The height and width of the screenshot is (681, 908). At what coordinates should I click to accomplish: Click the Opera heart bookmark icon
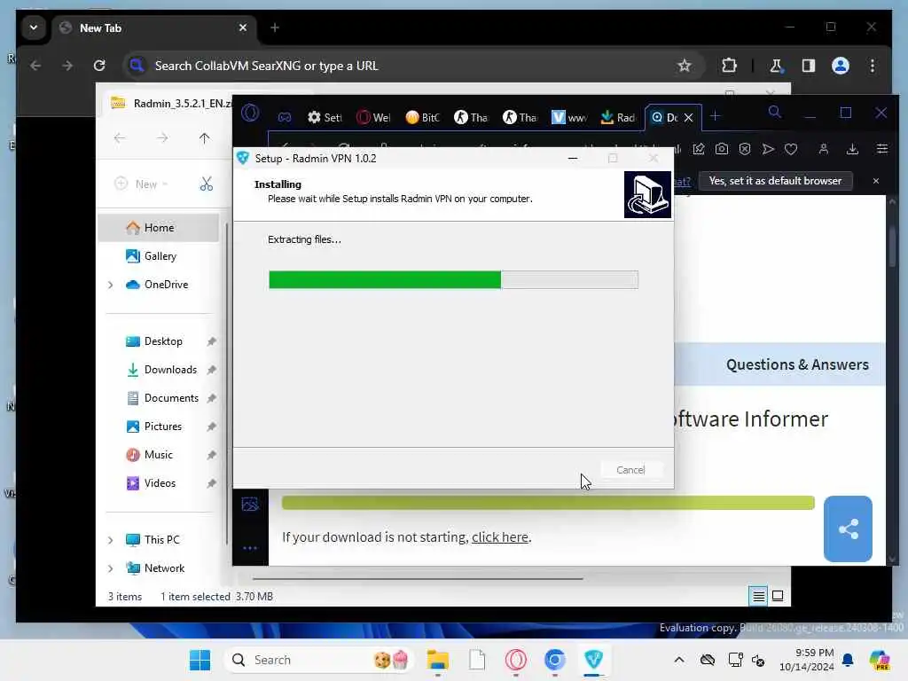791,149
